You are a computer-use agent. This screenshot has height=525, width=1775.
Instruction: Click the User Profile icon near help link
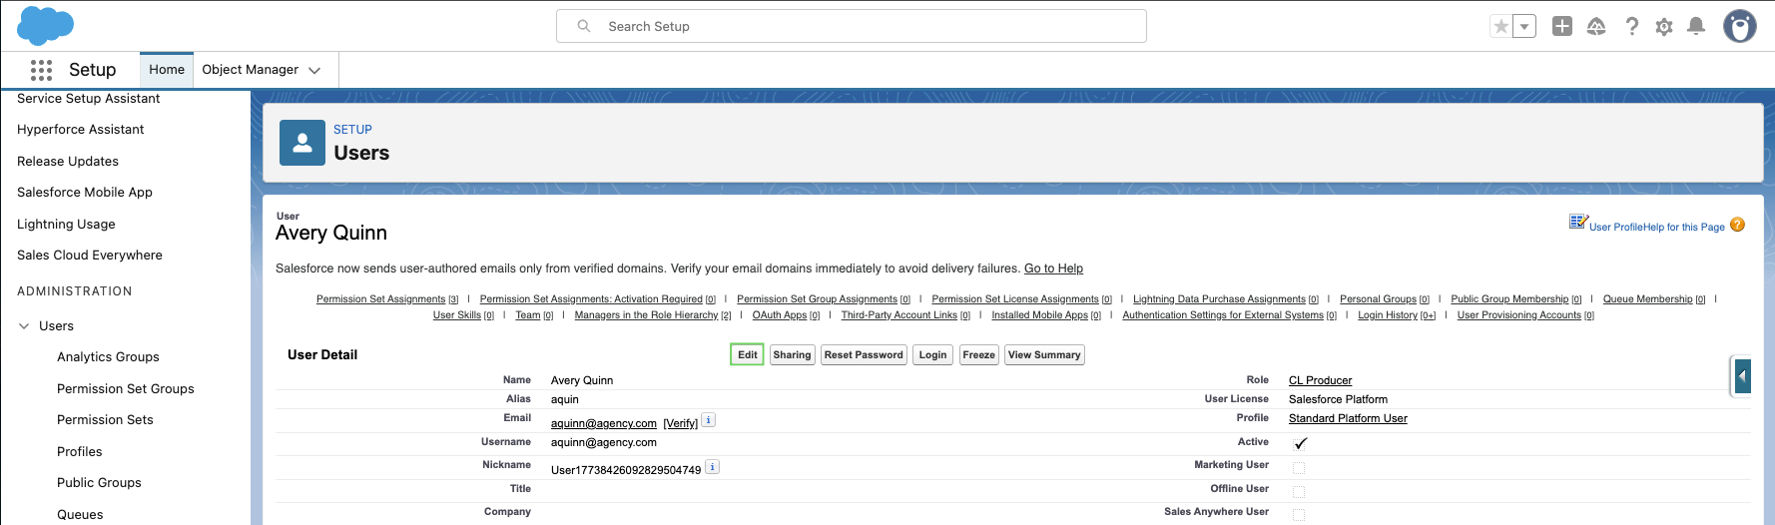pyautogui.click(x=1578, y=222)
